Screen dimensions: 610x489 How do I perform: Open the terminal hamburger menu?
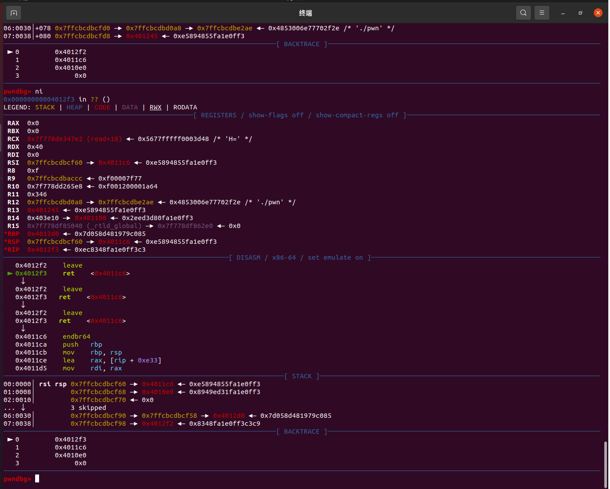(x=542, y=13)
